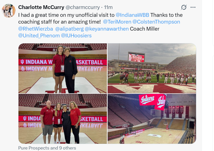Open the @IUHoosiers mention link
214x151 pixels.
tap(76, 36)
